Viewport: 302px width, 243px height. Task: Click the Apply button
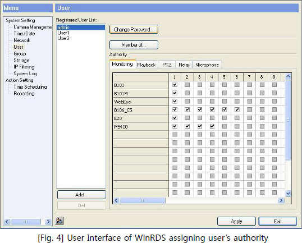click(x=236, y=221)
